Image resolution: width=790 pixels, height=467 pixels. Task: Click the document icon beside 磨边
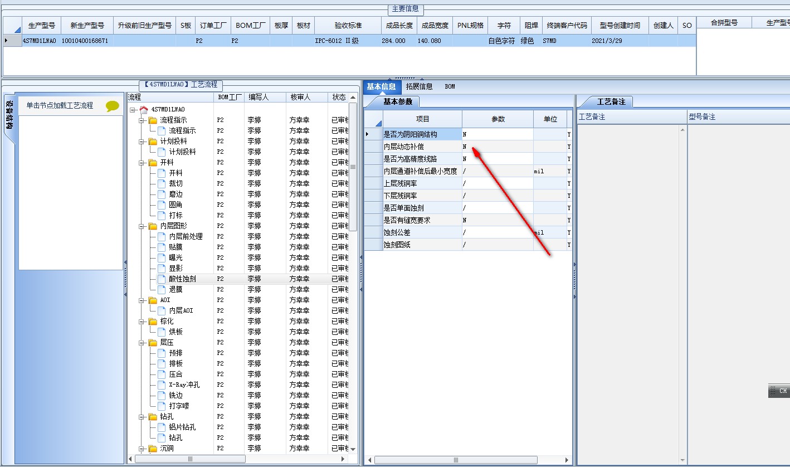162,194
